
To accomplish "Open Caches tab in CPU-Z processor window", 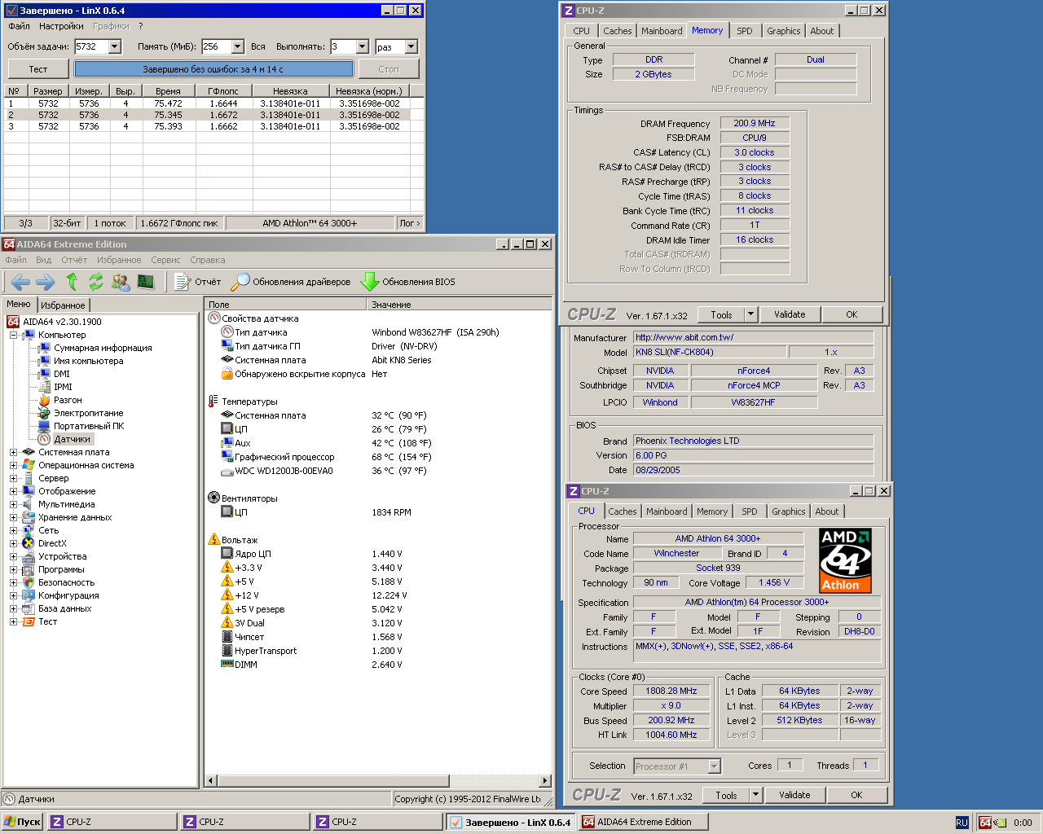I will 622,511.
